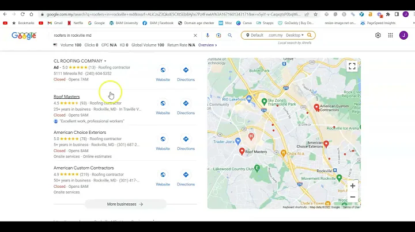Open the Chrome extensions puzzle icon

(x=388, y=14)
